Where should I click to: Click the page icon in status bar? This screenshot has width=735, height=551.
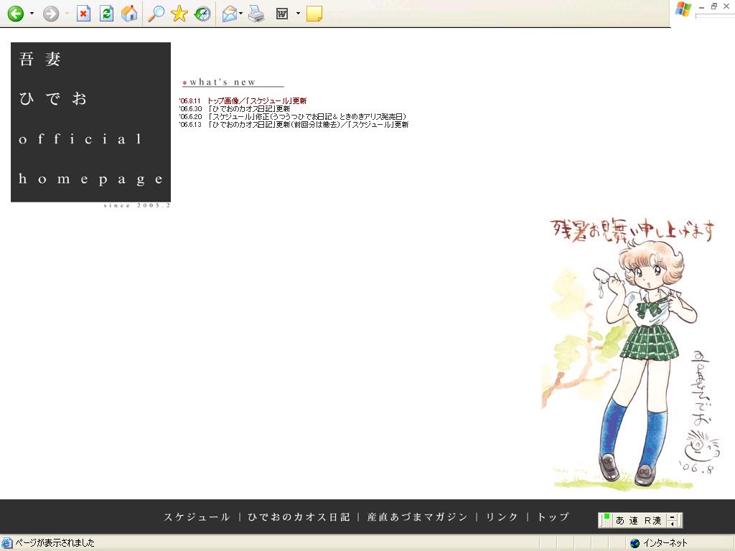tap(7, 543)
